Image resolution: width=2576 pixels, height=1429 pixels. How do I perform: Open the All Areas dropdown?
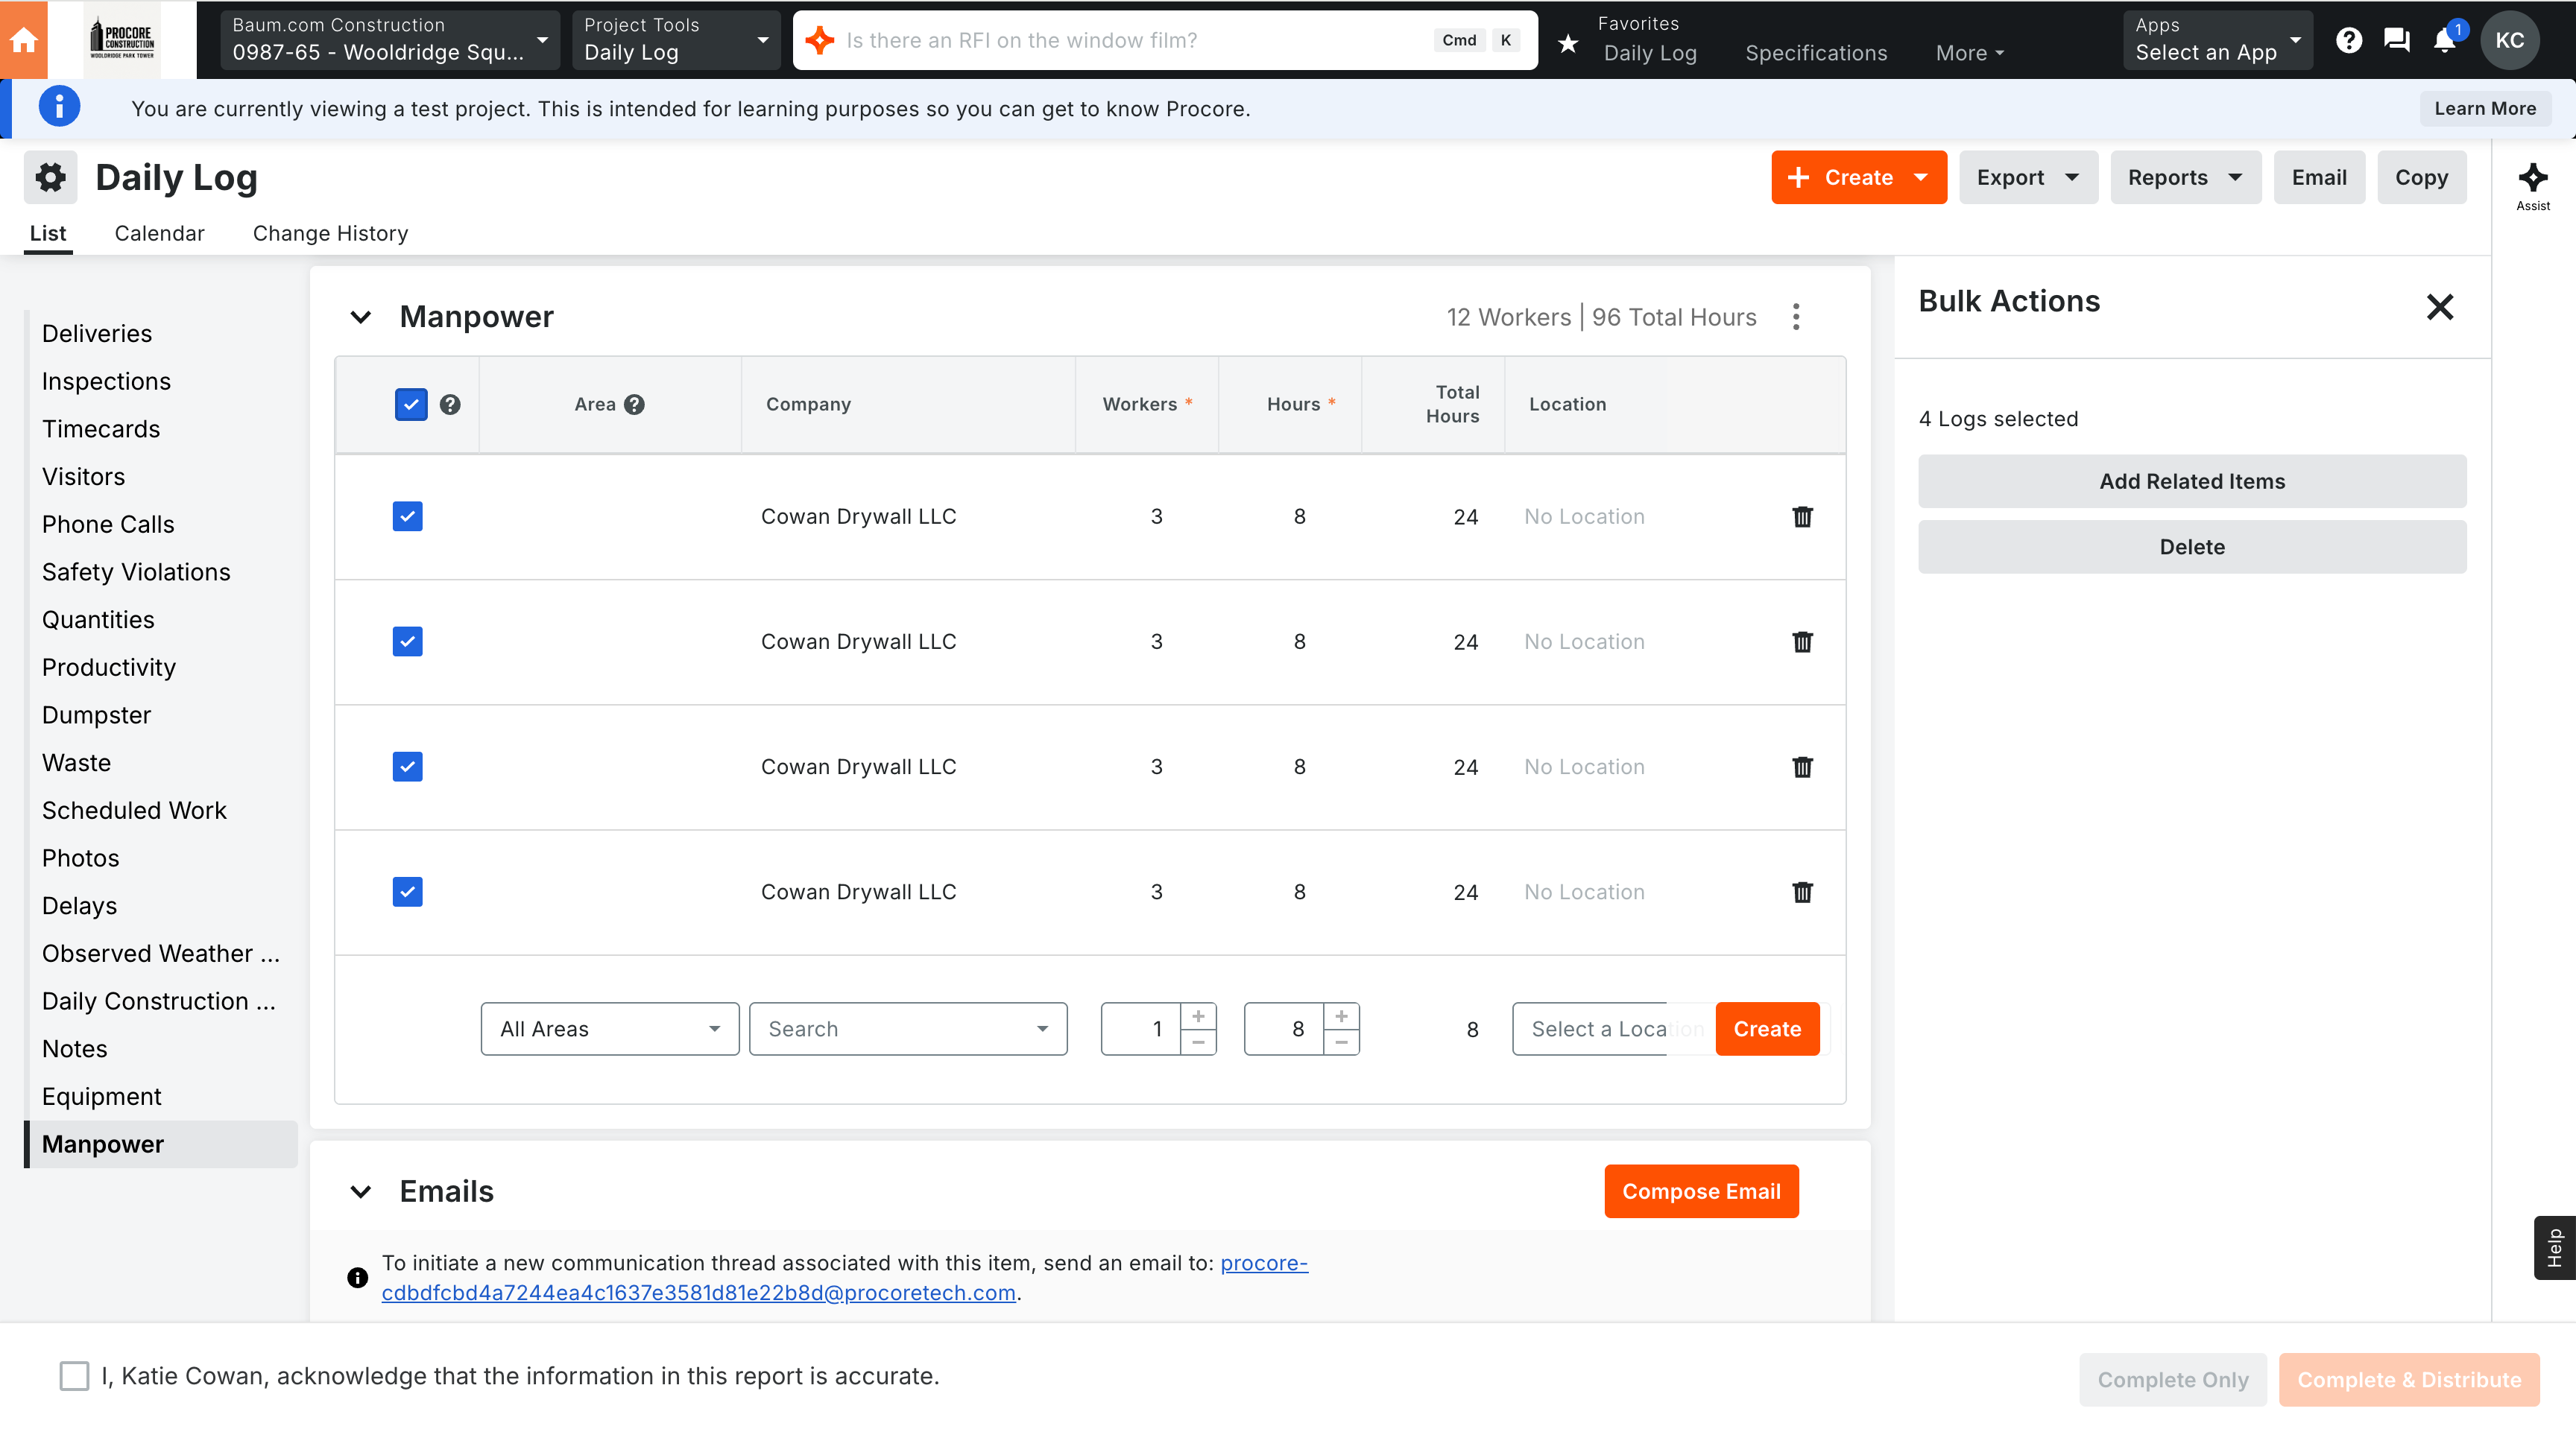pyautogui.click(x=609, y=1029)
